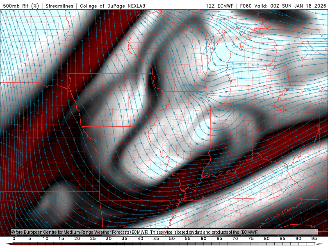Select the "10" tick label on the scale

[x=46, y=239]
